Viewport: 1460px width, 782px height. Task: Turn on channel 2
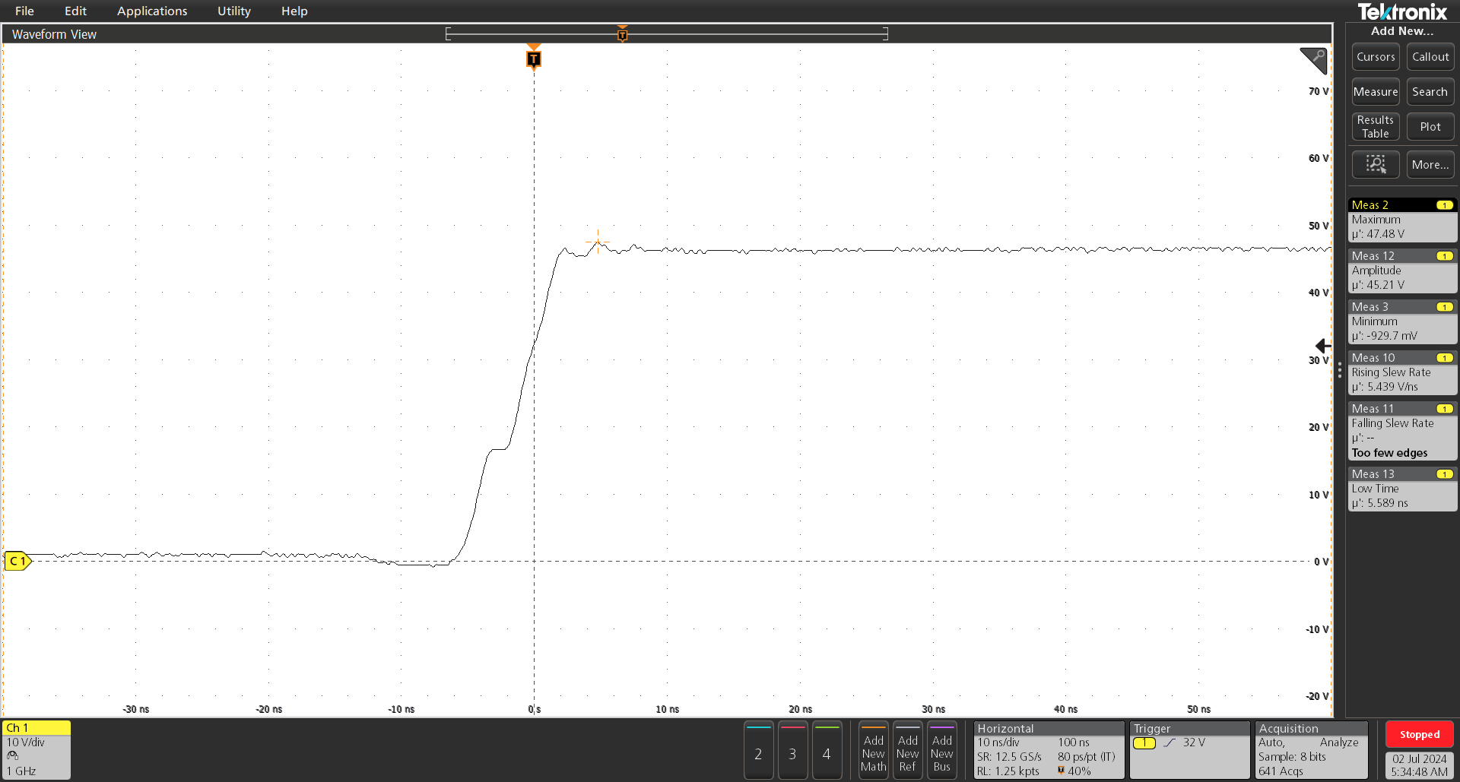(x=758, y=751)
